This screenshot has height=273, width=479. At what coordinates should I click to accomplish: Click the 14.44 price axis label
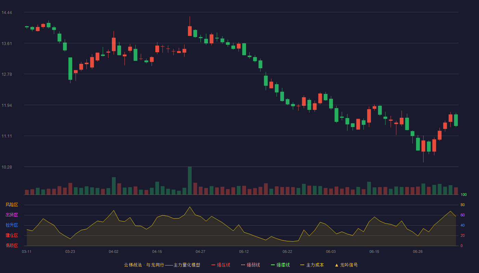7,13
